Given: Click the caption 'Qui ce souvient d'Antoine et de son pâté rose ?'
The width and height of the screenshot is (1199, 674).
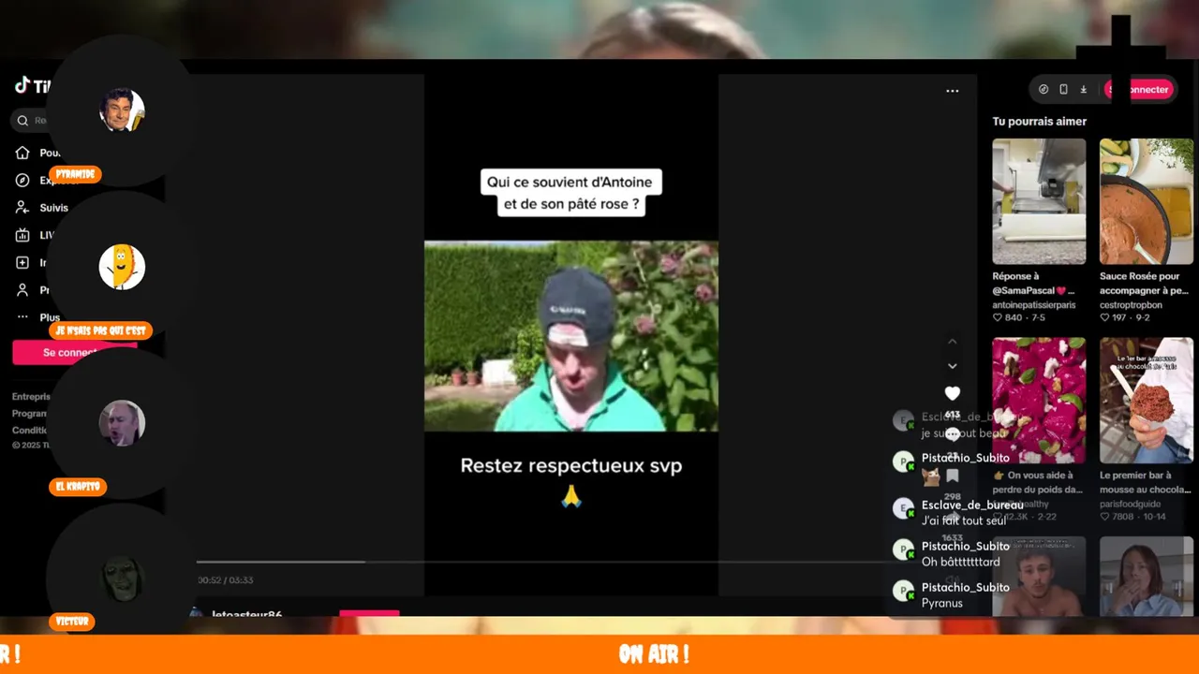Looking at the screenshot, I should (x=570, y=193).
